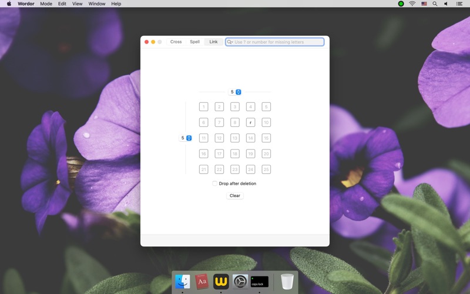The height and width of the screenshot is (294, 470).
Task: Select grid cell 4
Action: click(x=251, y=107)
